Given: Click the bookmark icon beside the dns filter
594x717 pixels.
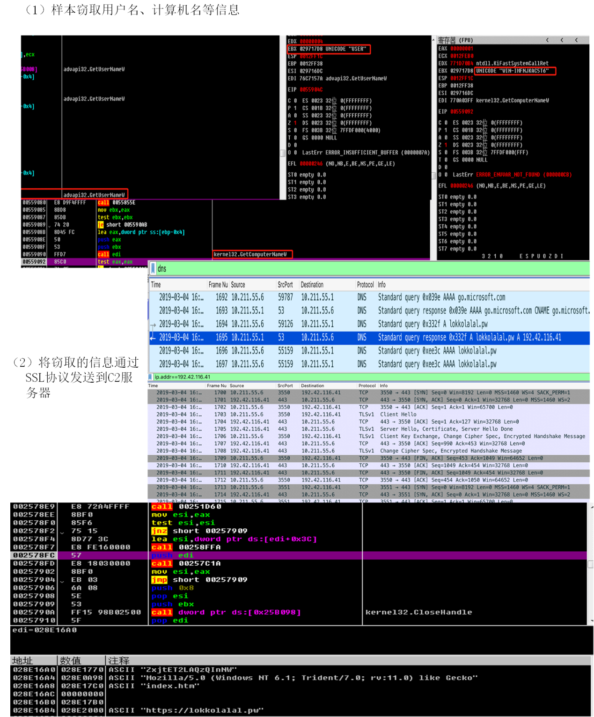Looking at the screenshot, I should 153,269.
